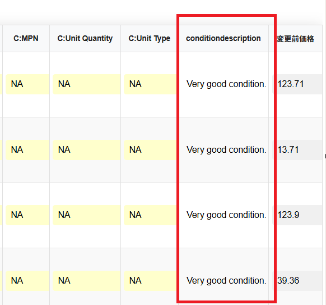326x305 pixels.
Task: Click the price field showing 123.9
Action: 297,215
